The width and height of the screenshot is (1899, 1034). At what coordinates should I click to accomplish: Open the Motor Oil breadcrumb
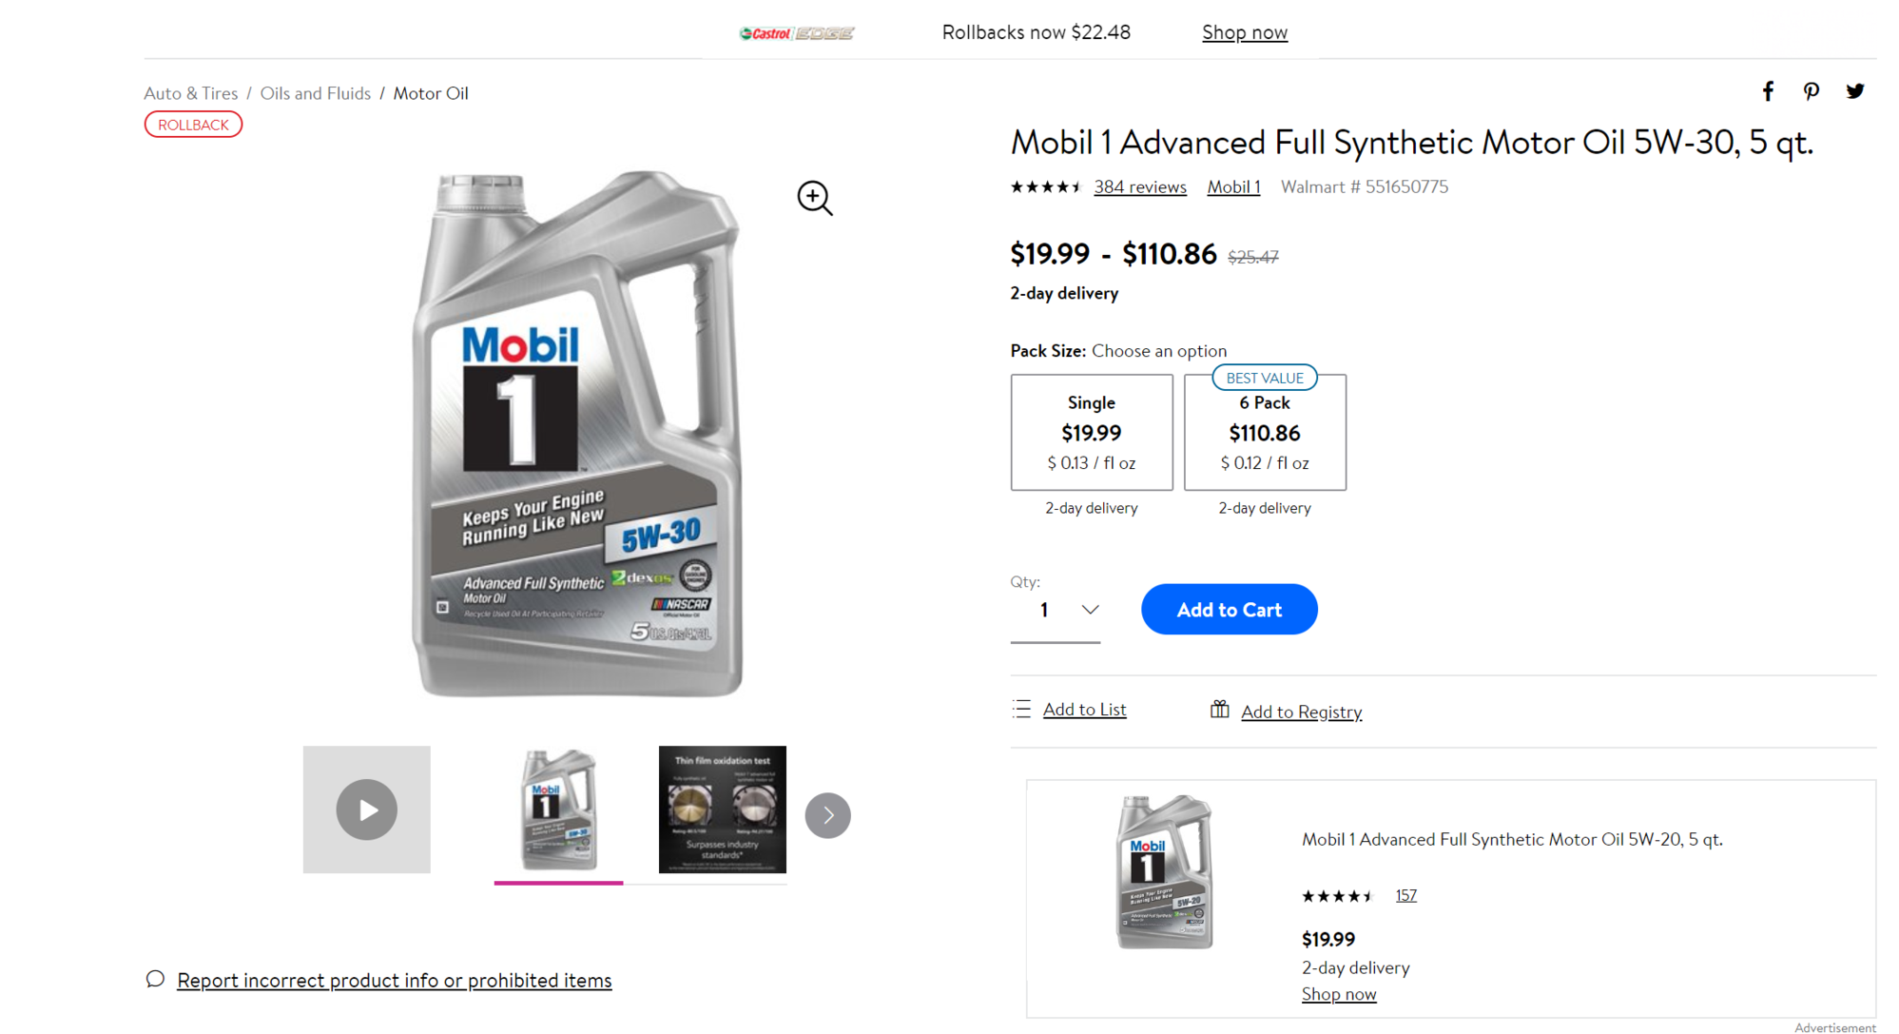430,92
